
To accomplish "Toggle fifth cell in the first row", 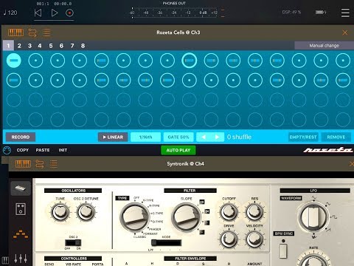I will click(102, 61).
